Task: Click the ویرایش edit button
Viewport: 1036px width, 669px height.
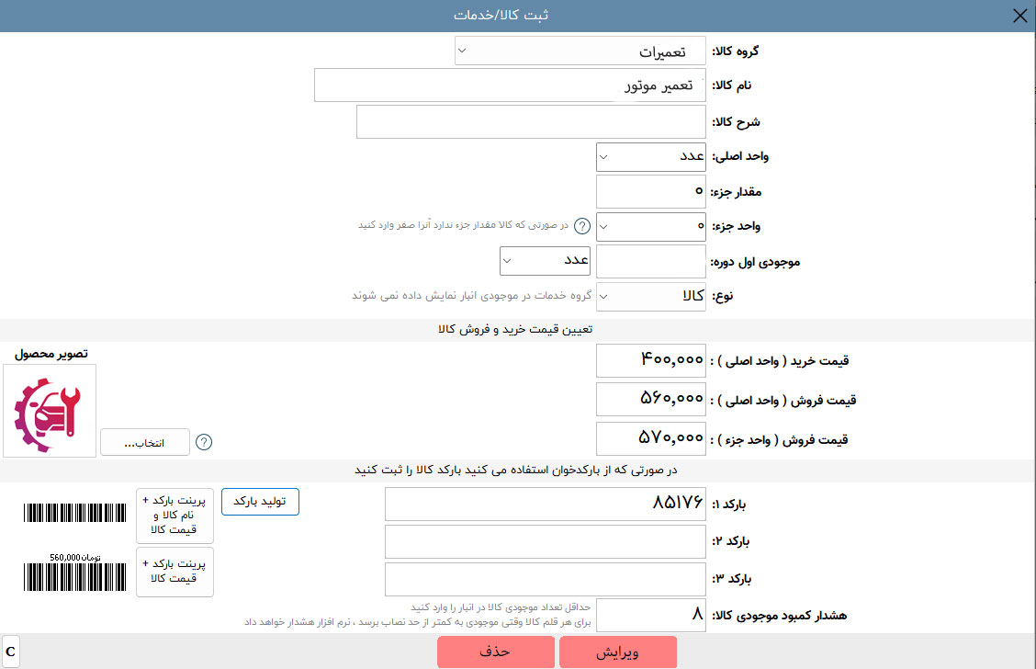Action: (618, 652)
